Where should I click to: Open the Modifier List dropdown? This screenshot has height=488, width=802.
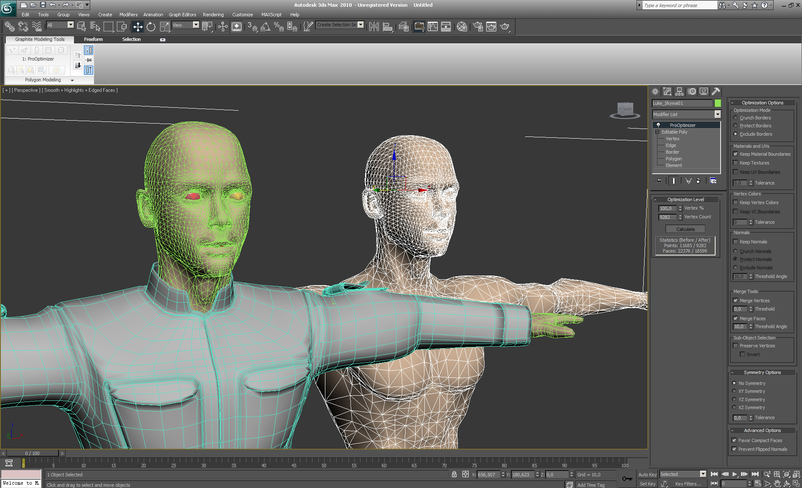pyautogui.click(x=717, y=114)
